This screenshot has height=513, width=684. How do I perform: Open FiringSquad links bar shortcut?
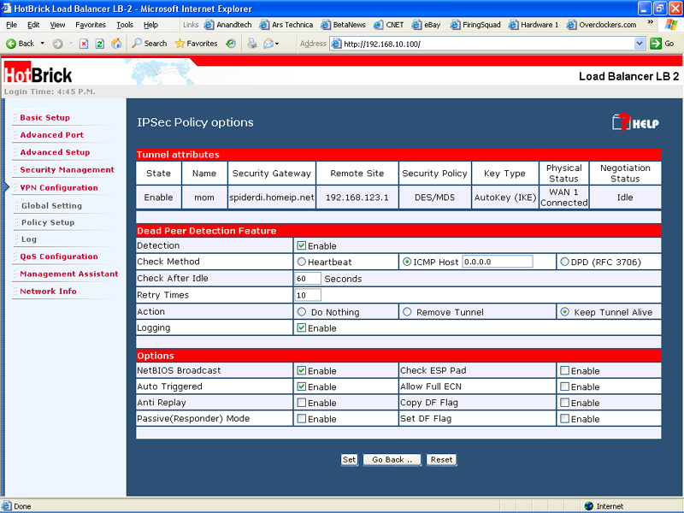pyautogui.click(x=475, y=25)
